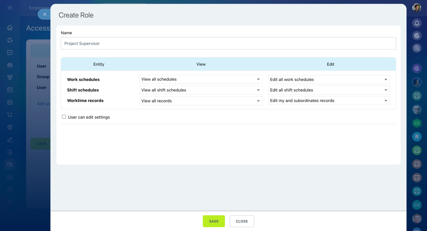Click the green SAVE button
This screenshot has height=231, width=427.
point(213,221)
